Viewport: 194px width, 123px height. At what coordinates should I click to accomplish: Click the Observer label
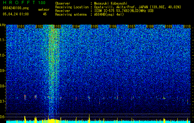[63, 3]
